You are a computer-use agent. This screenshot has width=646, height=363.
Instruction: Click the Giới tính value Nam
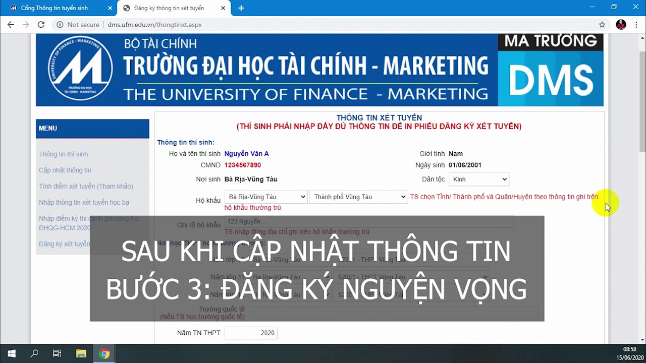point(456,154)
